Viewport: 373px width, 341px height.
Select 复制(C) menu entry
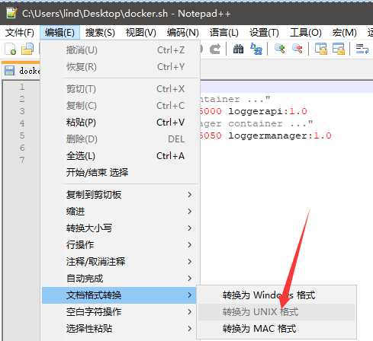(120, 106)
